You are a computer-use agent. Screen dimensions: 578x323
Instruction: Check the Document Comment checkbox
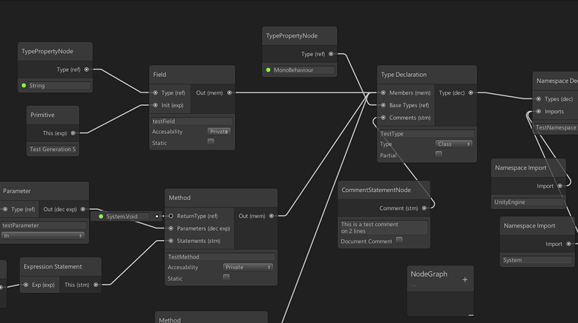[x=399, y=240]
